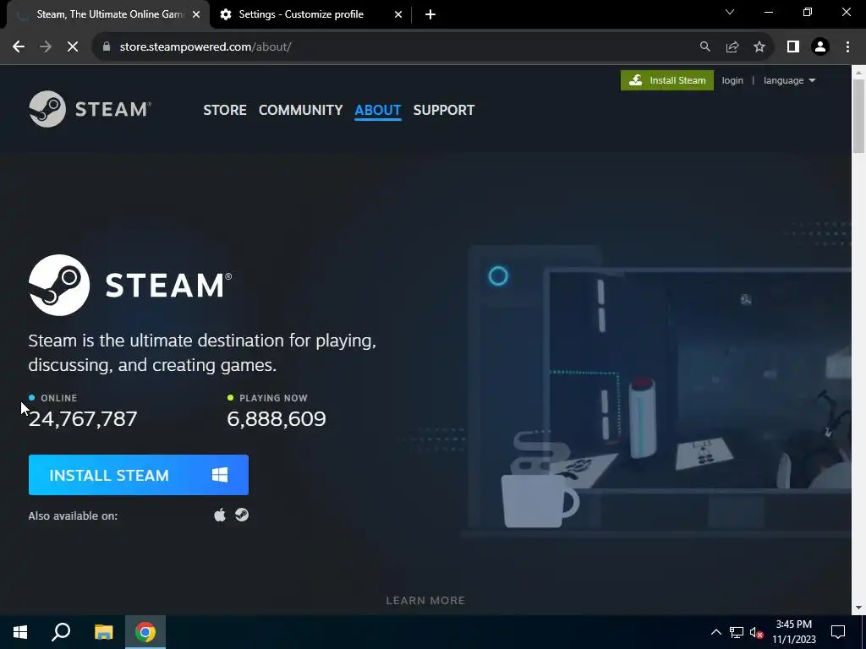The height and width of the screenshot is (649, 866).
Task: Click the login link
Action: (x=732, y=80)
